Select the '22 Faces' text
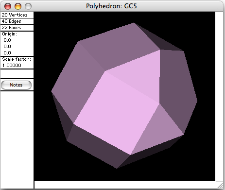 [x=11, y=28]
